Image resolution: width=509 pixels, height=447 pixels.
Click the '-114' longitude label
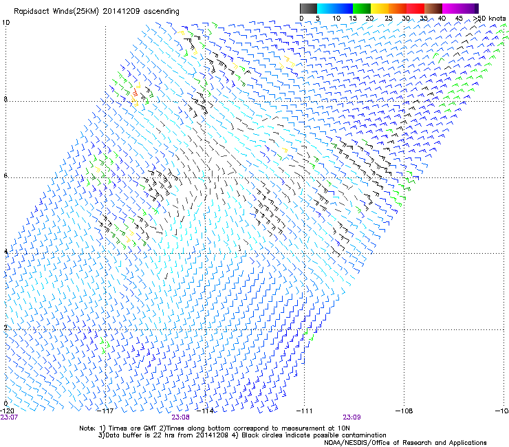tap(205, 411)
